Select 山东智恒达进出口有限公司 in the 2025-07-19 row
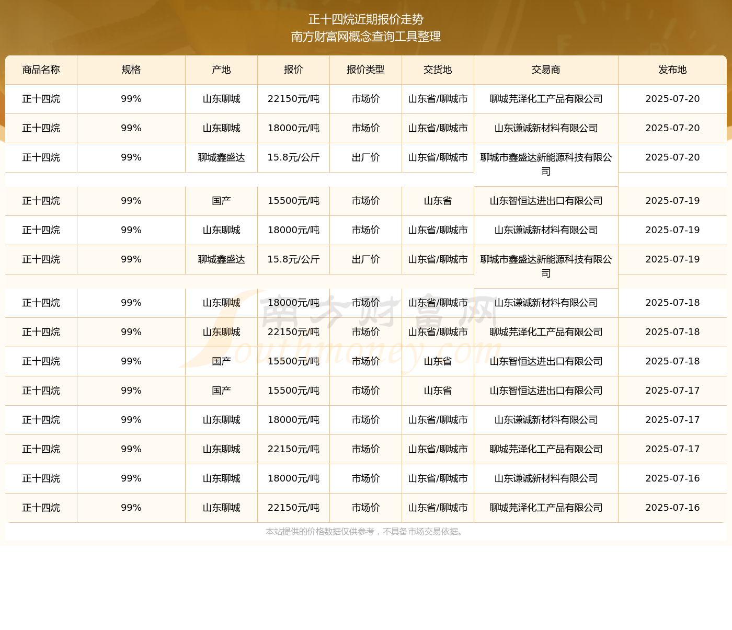 tap(546, 201)
